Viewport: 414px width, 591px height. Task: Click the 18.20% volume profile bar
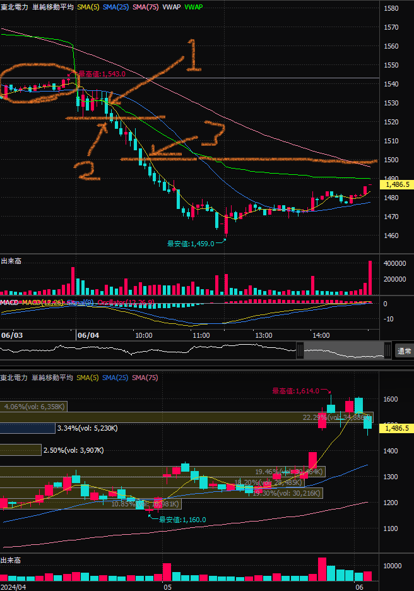click(152, 482)
